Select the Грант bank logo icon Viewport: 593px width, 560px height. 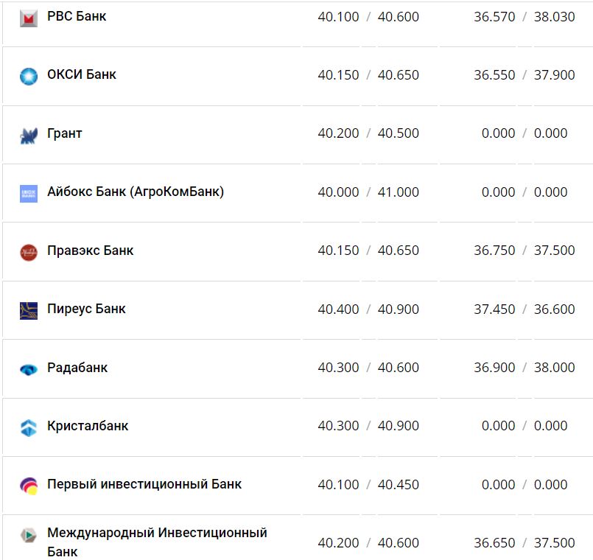coord(29,135)
